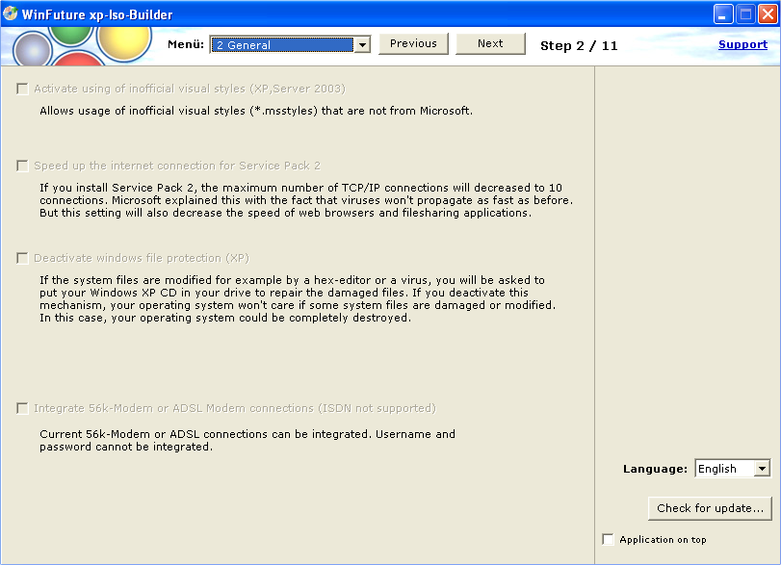Minimize the xp-Iso-Builder window
781x565 pixels.
722,13
